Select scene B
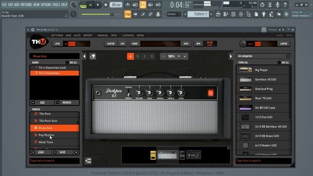This screenshot has height=176, width=313. coord(137,57)
